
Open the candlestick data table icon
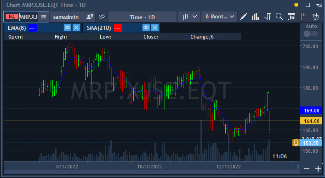pos(291,17)
